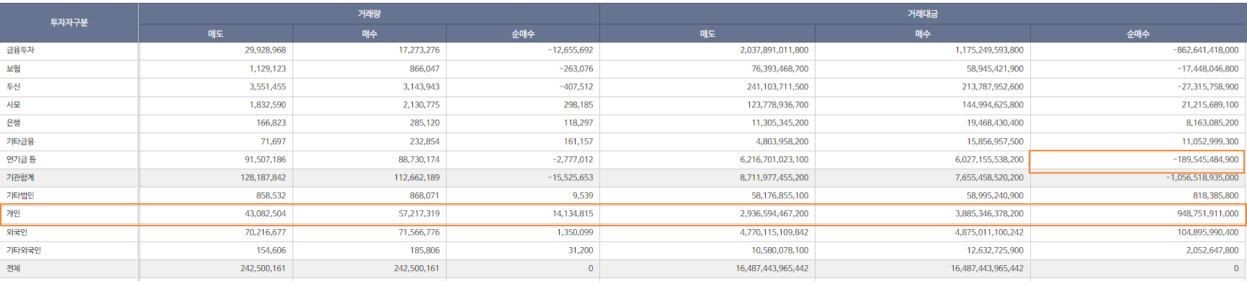The height and width of the screenshot is (281, 1247).
Task: Click the 투자자구분 column header
Action: 69,22
